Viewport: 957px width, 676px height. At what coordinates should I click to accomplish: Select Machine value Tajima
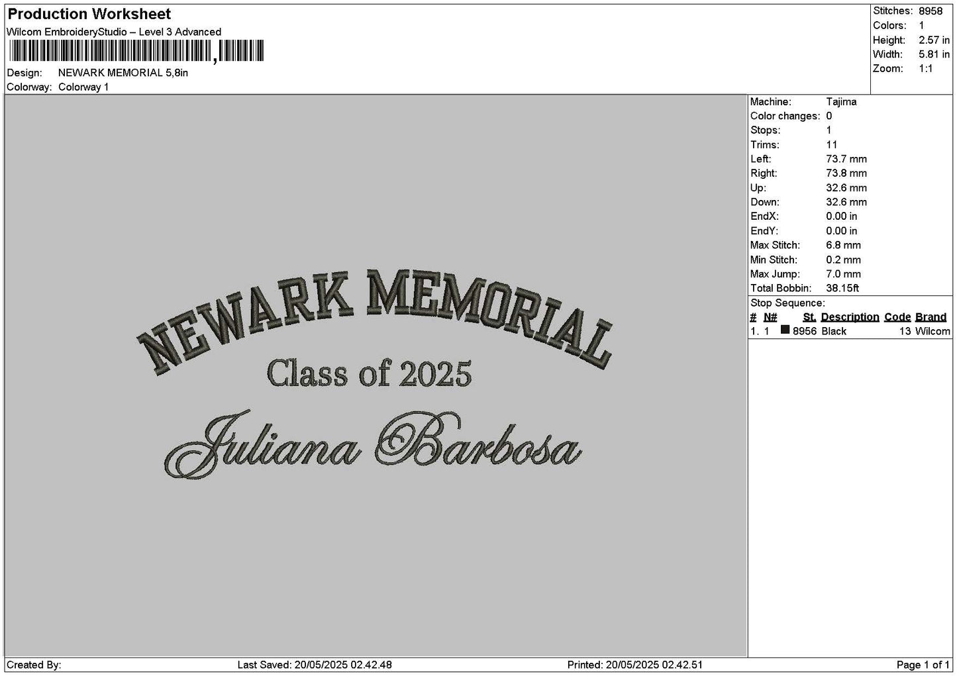[841, 102]
